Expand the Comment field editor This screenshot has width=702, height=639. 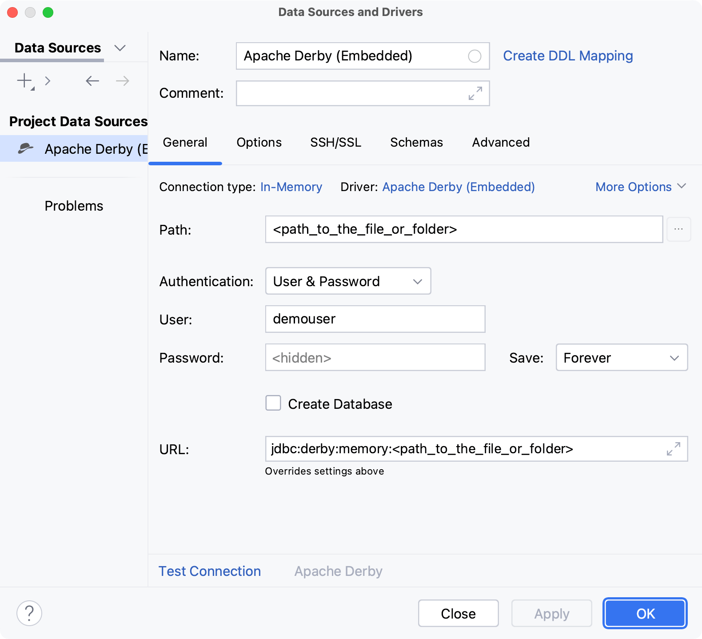(475, 93)
